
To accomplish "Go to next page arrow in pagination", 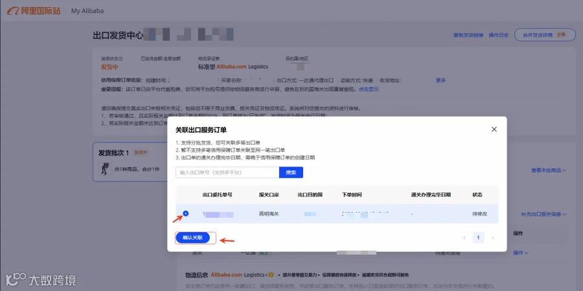I will (493, 237).
